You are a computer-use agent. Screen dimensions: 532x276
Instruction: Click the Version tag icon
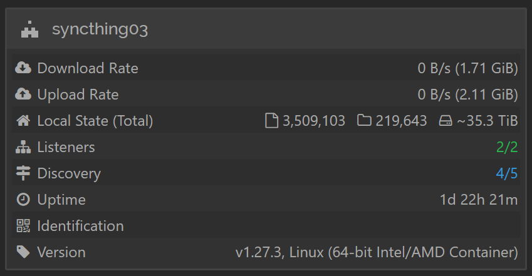tap(23, 252)
